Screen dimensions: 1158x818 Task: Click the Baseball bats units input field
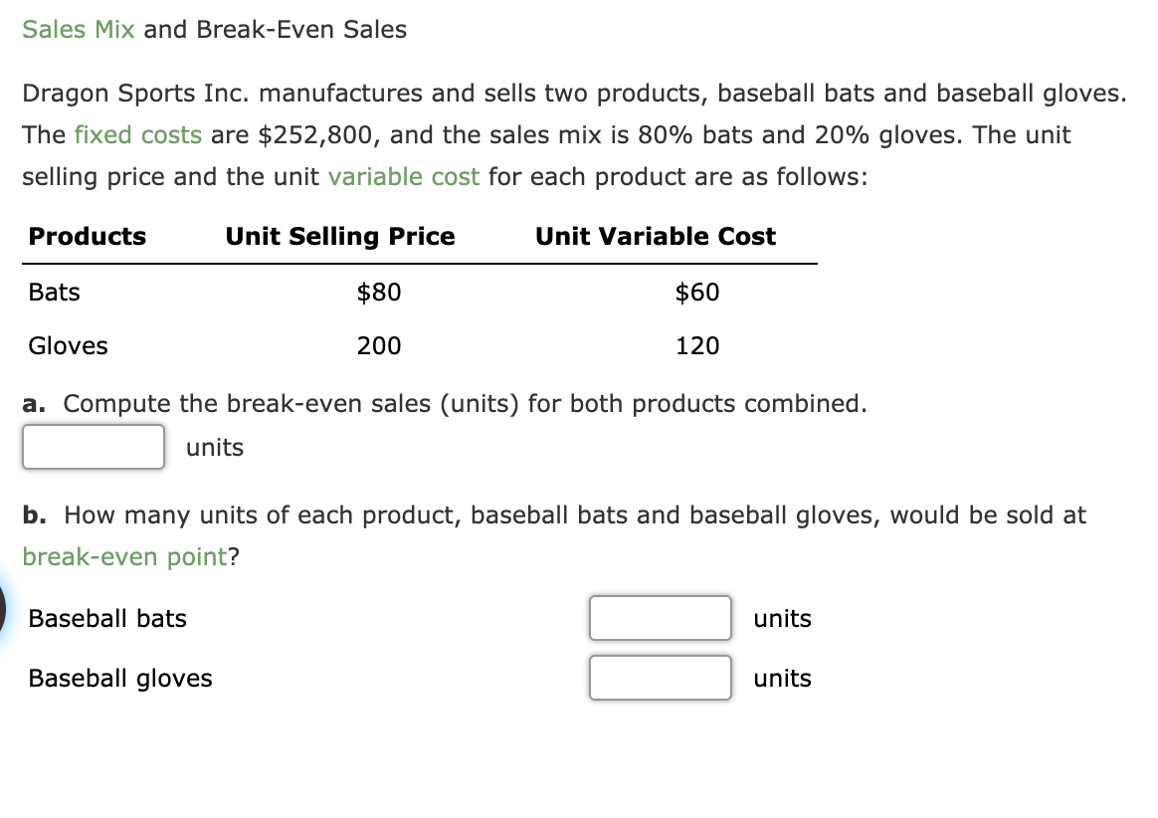click(661, 619)
